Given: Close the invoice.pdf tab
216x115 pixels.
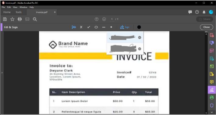Looking at the screenshot, I should tap(55, 12).
